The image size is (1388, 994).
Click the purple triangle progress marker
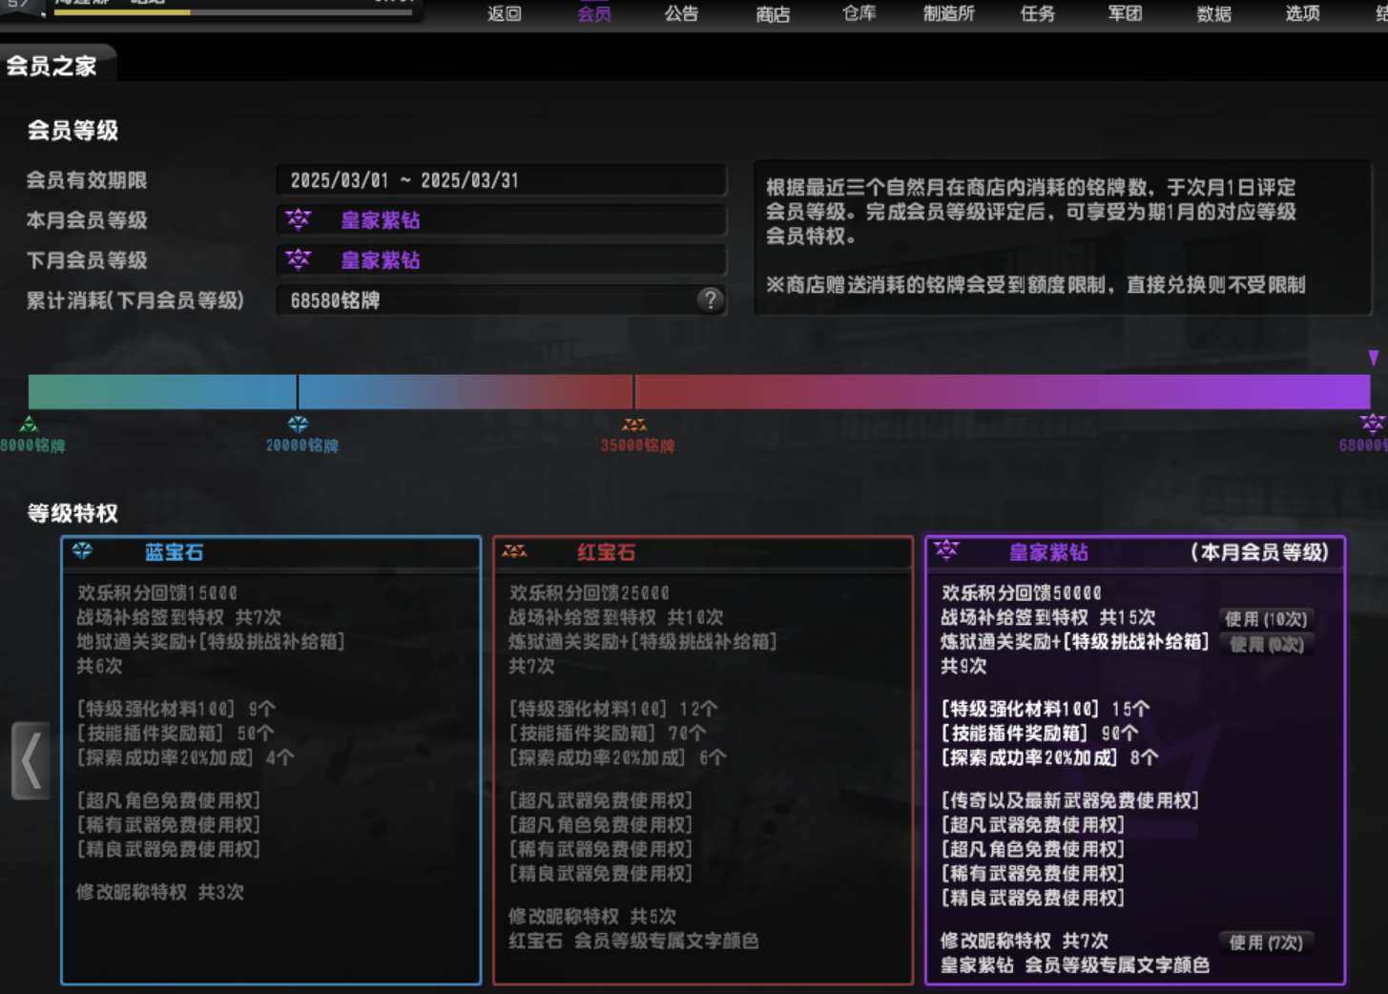point(1373,359)
